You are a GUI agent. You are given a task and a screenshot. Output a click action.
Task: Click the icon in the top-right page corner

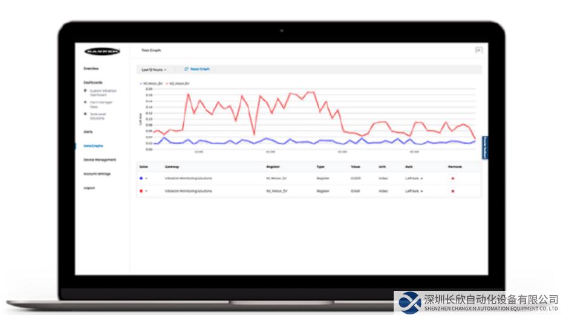click(478, 51)
